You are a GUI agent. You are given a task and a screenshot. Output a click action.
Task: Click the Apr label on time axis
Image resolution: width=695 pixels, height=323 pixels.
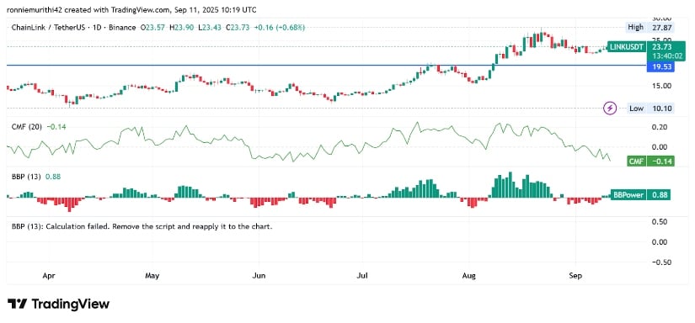(49, 276)
